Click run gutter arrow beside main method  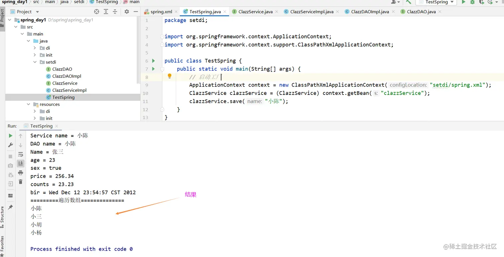tap(154, 69)
